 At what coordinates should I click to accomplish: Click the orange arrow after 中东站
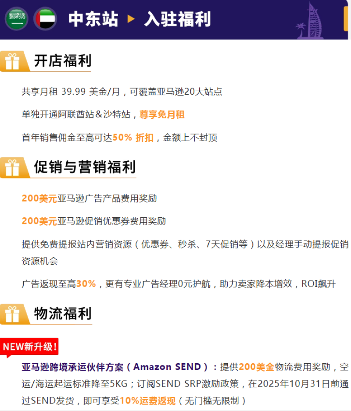tap(131, 19)
